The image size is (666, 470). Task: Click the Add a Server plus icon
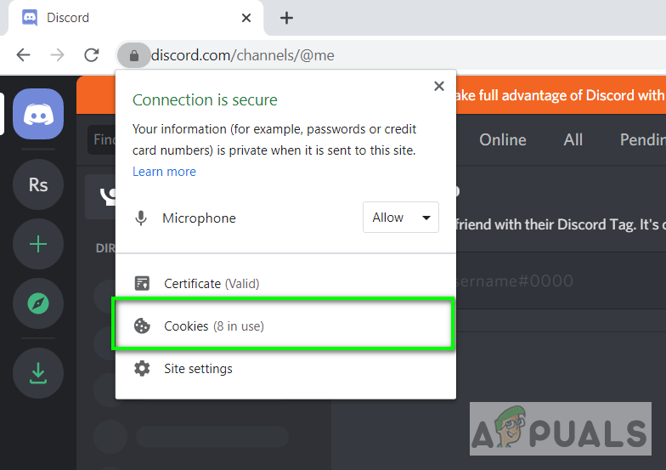tap(38, 244)
